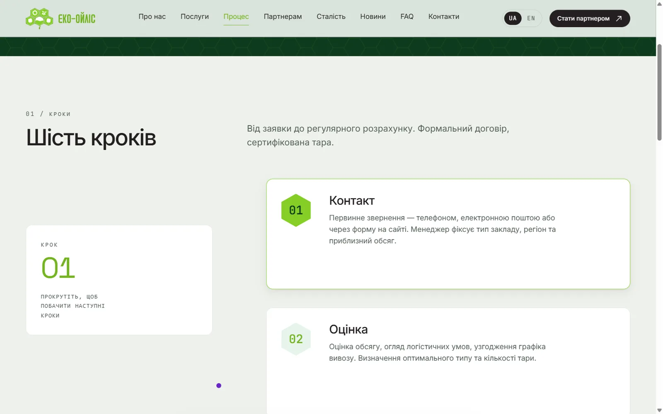
Task: Select the Контакт step card title
Action: (352, 201)
